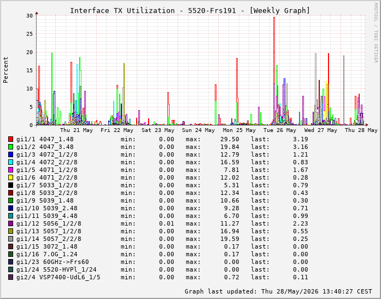Image resolution: width=381 pixels, height=299 pixels.
Task: Click the dark red gi1/8 legend swatch
Action: [10, 193]
